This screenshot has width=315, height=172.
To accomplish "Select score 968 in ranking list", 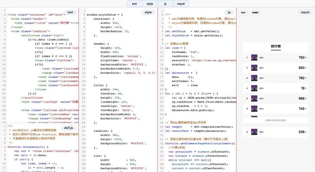I will coord(302,99).
